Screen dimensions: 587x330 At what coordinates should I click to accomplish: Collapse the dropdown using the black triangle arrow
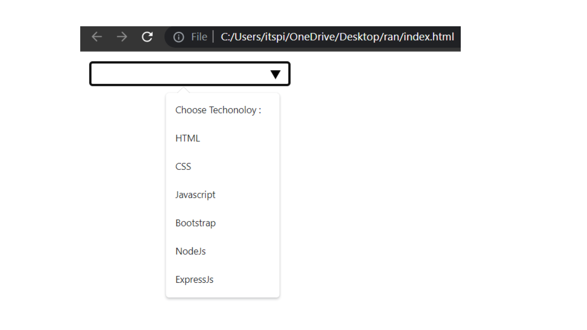click(x=275, y=74)
